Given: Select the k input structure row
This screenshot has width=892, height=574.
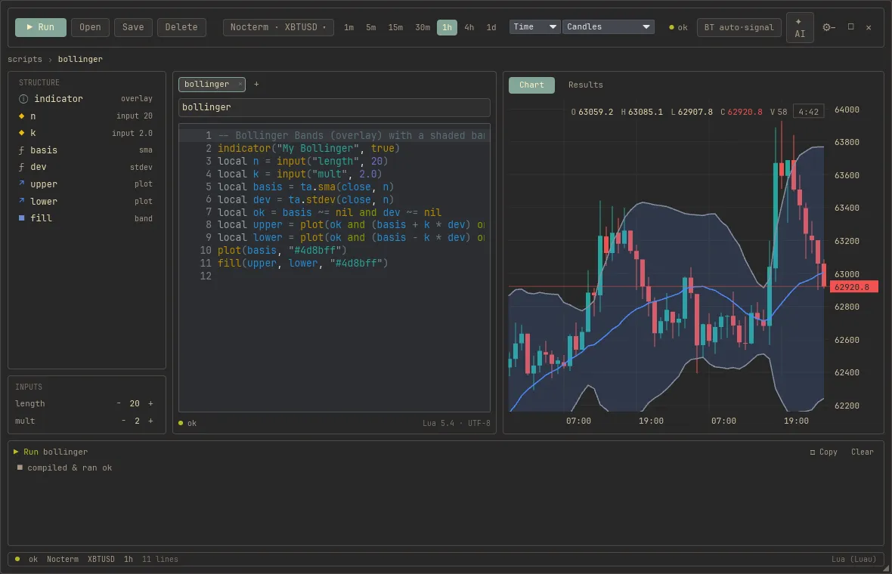Looking at the screenshot, I should click(x=86, y=133).
